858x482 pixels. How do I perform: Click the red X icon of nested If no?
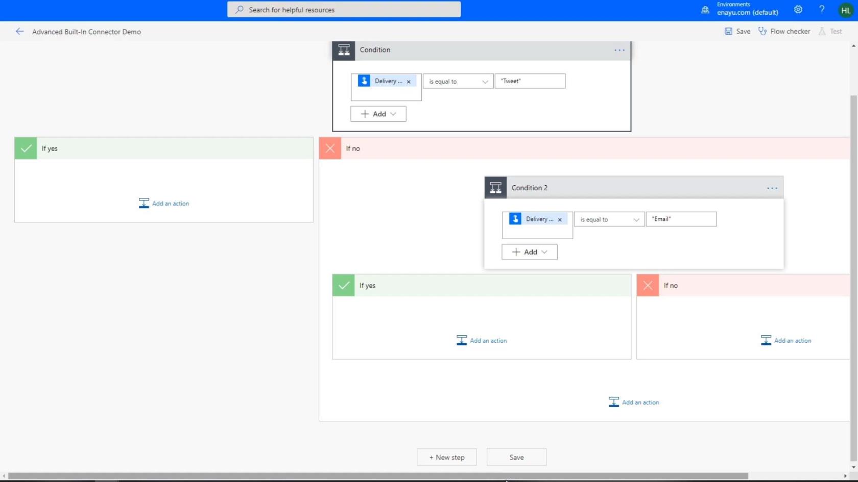(x=648, y=286)
